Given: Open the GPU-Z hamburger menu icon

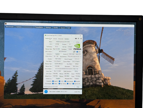Looking at the screenshot, I should [x=81, y=38].
